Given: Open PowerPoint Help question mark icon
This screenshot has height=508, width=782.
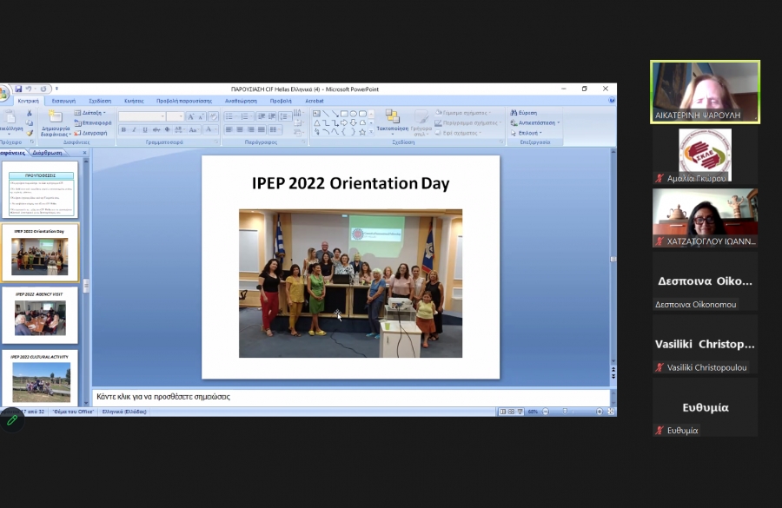Looking at the screenshot, I should pyautogui.click(x=612, y=100).
